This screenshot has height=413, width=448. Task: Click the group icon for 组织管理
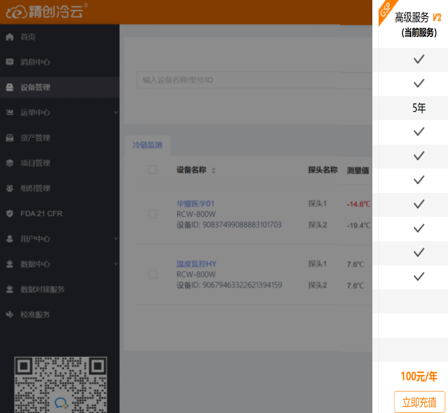(10, 188)
